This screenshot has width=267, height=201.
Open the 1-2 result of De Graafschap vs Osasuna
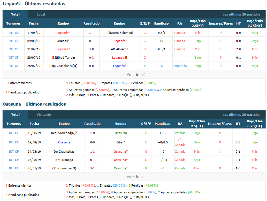point(92,152)
